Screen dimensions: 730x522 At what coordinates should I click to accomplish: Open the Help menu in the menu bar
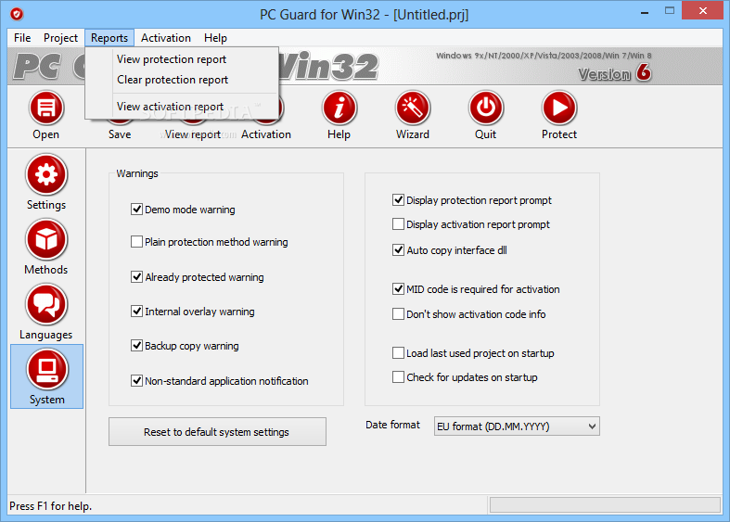(215, 38)
